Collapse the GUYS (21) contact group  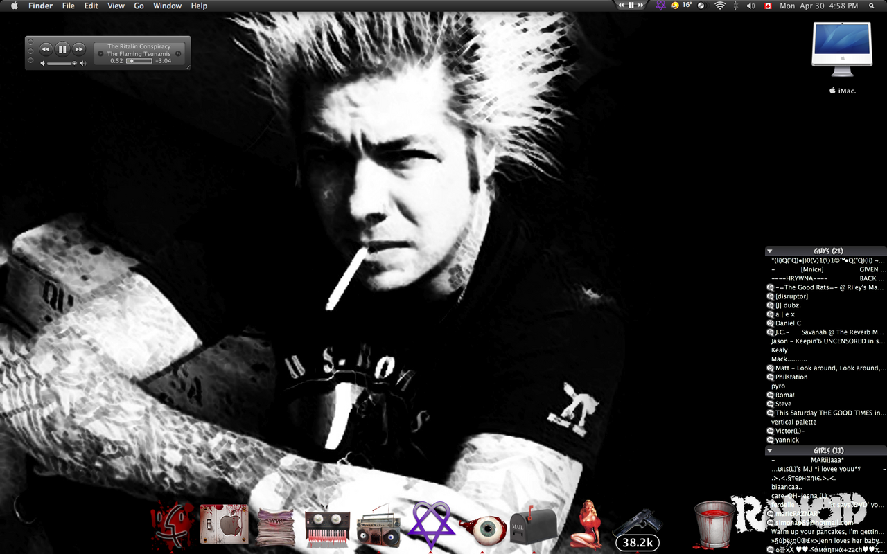click(x=769, y=251)
